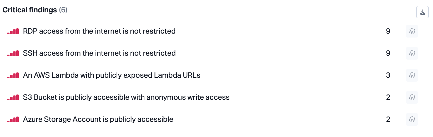Click the layers icon for AWS Lambda finding

(412, 75)
